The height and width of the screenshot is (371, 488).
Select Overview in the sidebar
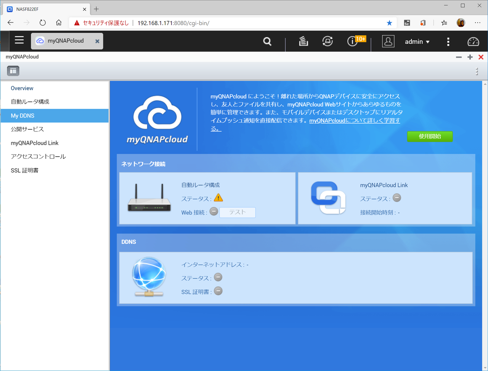coord(55,88)
